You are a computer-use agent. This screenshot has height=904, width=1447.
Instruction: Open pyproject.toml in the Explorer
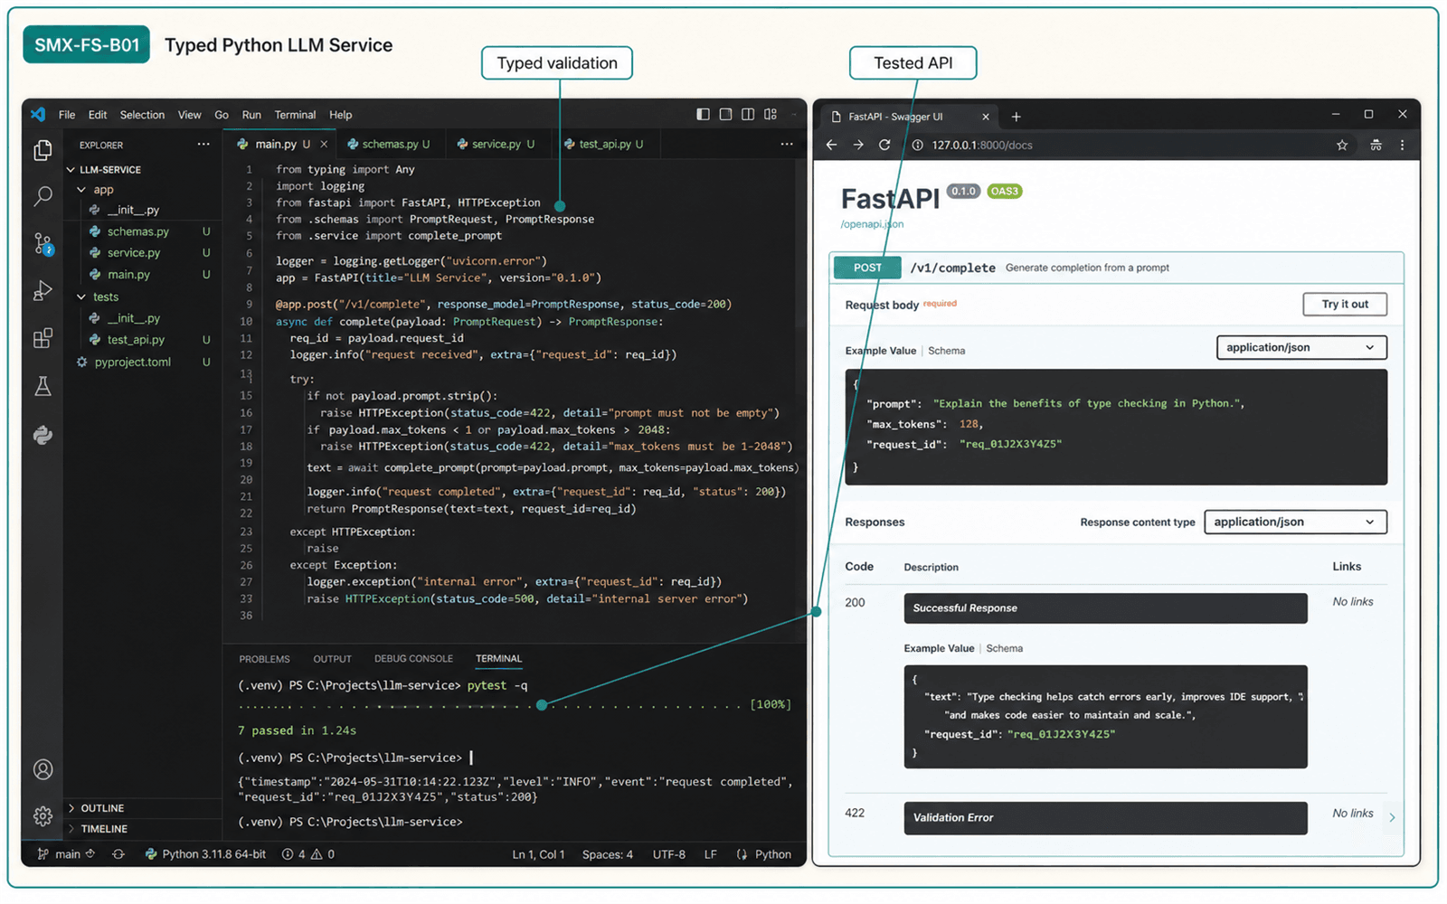tap(132, 362)
